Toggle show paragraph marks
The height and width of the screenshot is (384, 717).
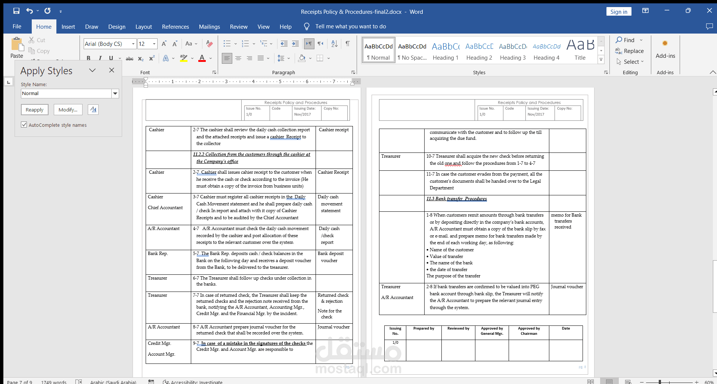coord(348,44)
